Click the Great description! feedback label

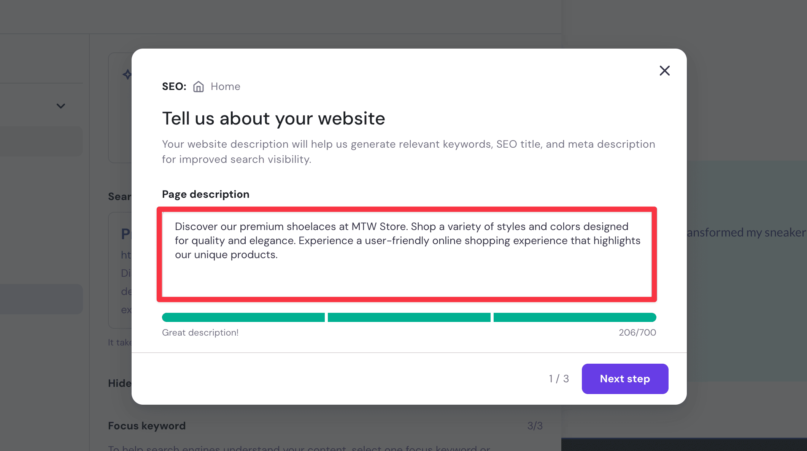coord(200,332)
